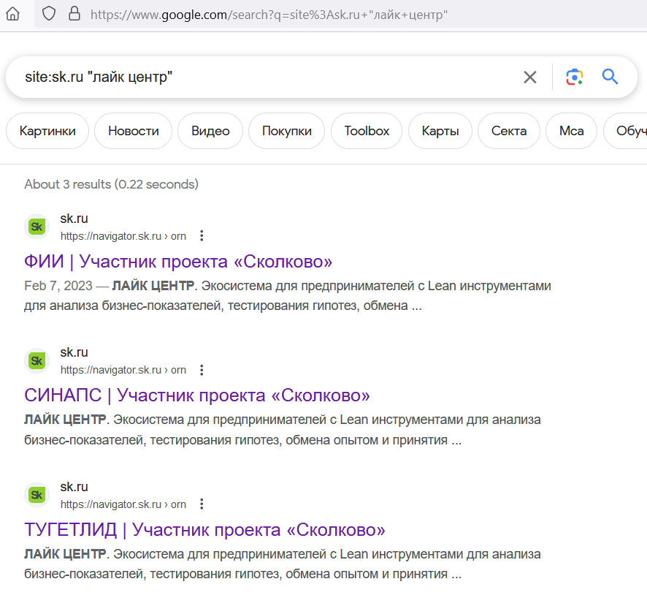Click sk.ru site name above ФИИ result
The width and height of the screenshot is (647, 606).
(x=74, y=219)
